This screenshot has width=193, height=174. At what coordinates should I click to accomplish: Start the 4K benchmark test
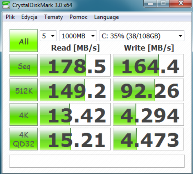tap(24, 114)
